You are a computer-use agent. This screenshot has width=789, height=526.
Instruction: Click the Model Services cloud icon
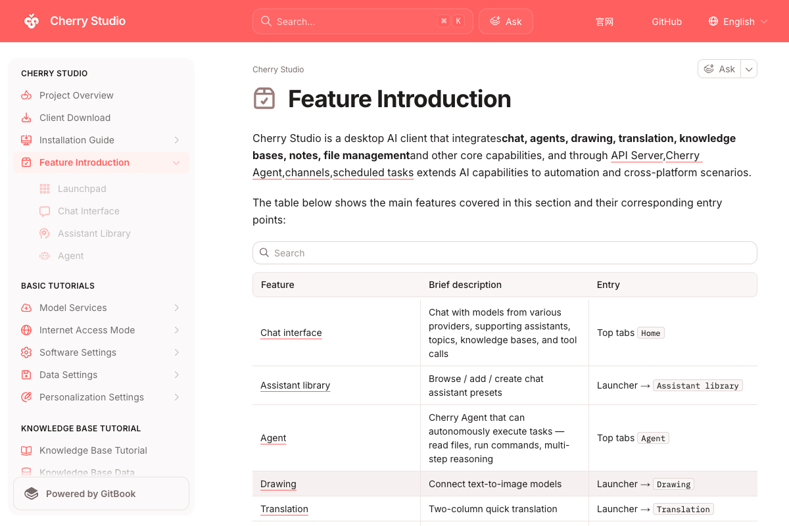click(x=26, y=308)
